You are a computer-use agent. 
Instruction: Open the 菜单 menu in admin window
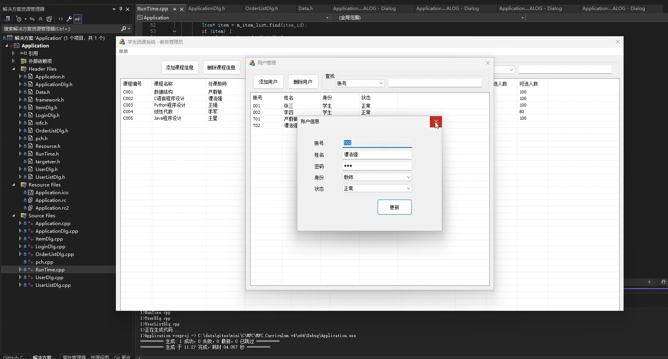click(123, 51)
